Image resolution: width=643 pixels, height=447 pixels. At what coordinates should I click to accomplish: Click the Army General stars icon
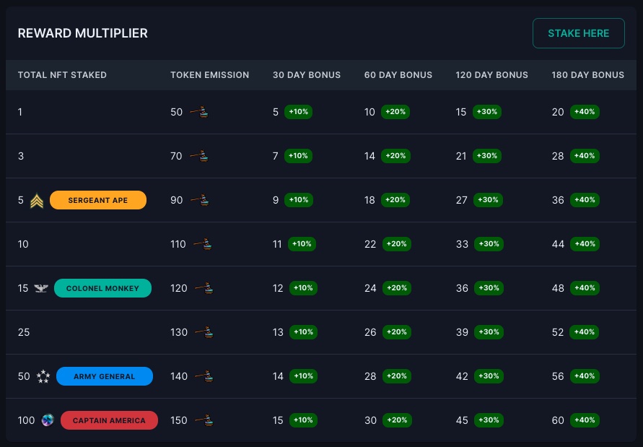coord(43,376)
